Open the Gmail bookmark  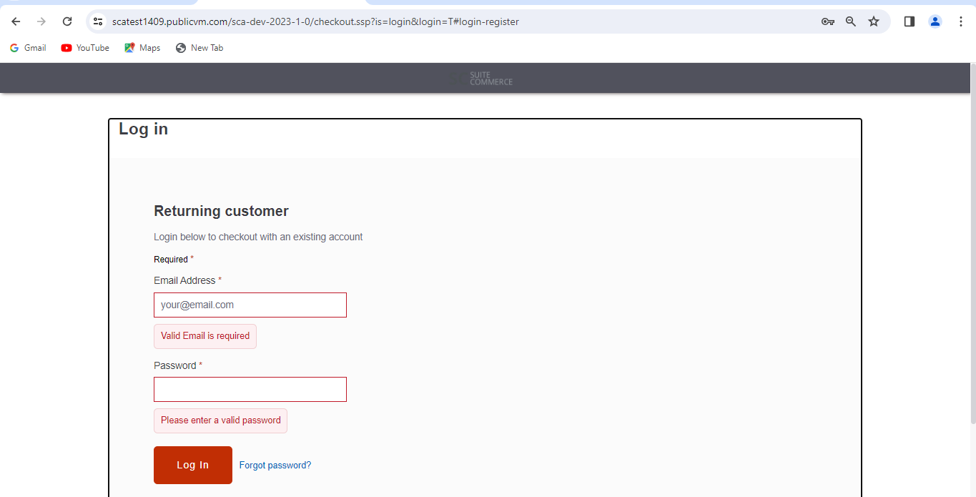pyautogui.click(x=28, y=48)
